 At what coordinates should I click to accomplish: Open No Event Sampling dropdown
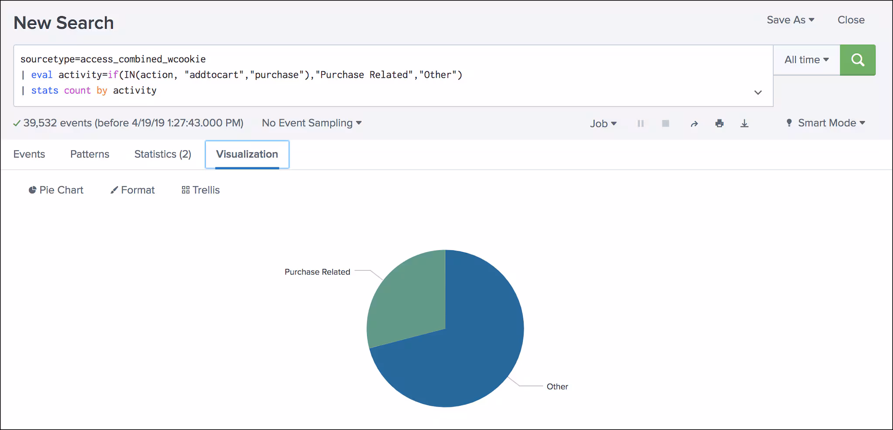point(311,123)
